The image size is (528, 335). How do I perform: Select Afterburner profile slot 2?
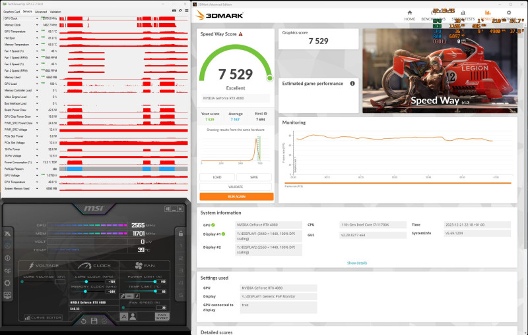point(181,258)
